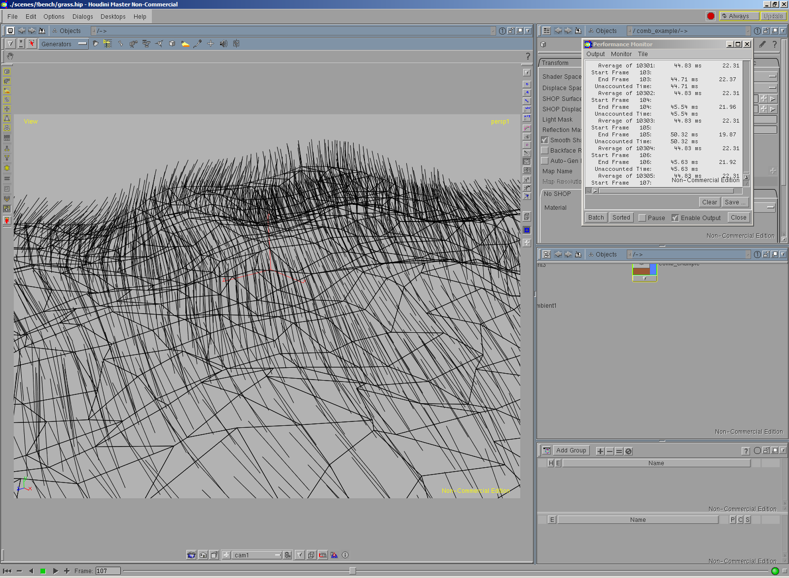Image resolution: width=789 pixels, height=578 pixels.
Task: Click the bone object icon in toolbar
Action: [x=120, y=44]
